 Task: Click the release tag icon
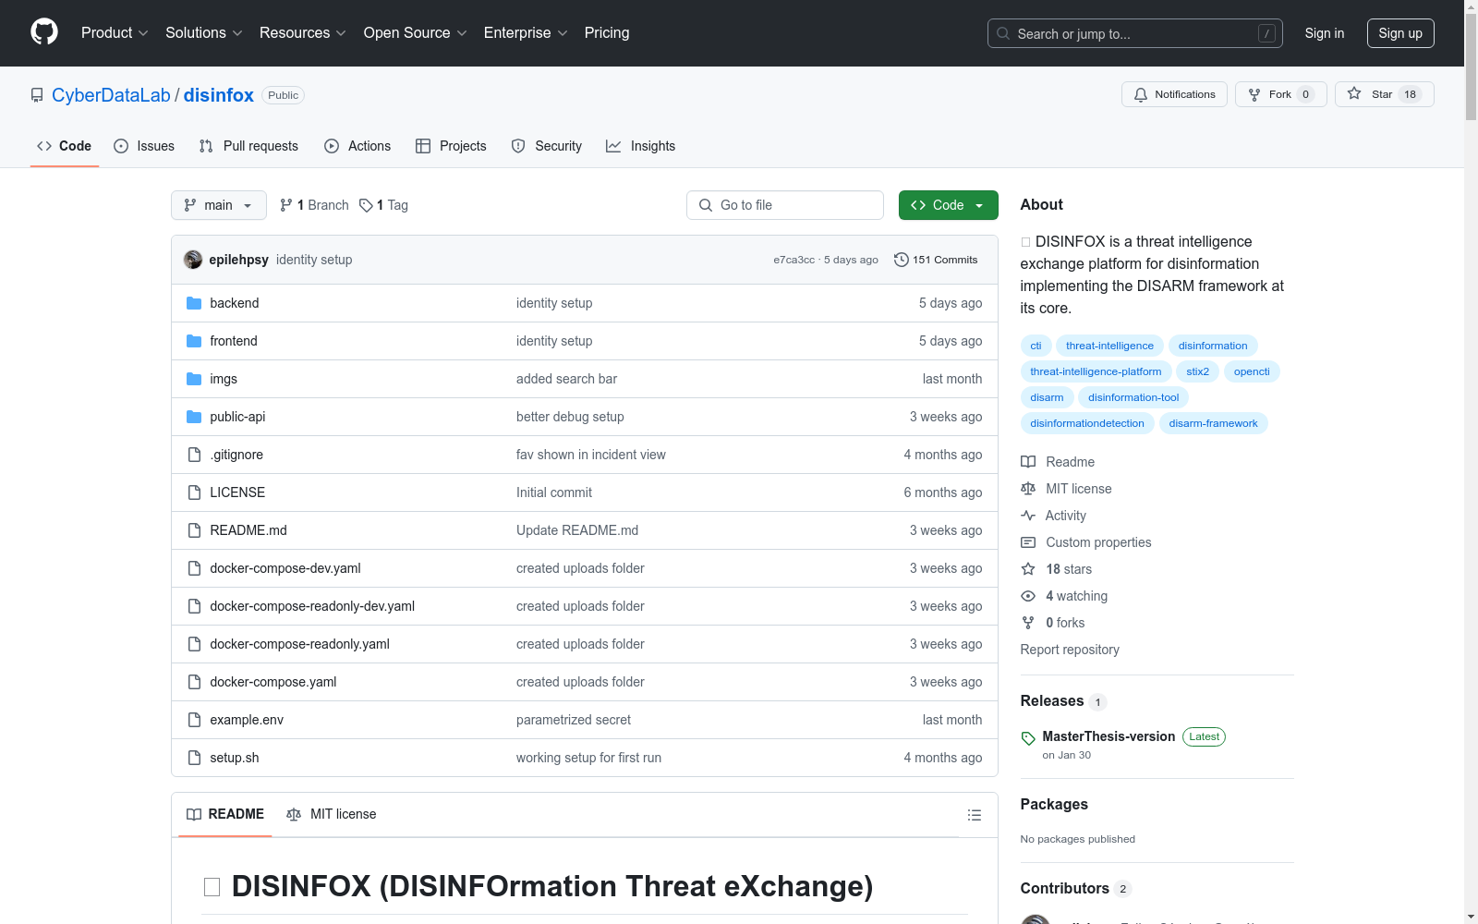click(x=1028, y=738)
